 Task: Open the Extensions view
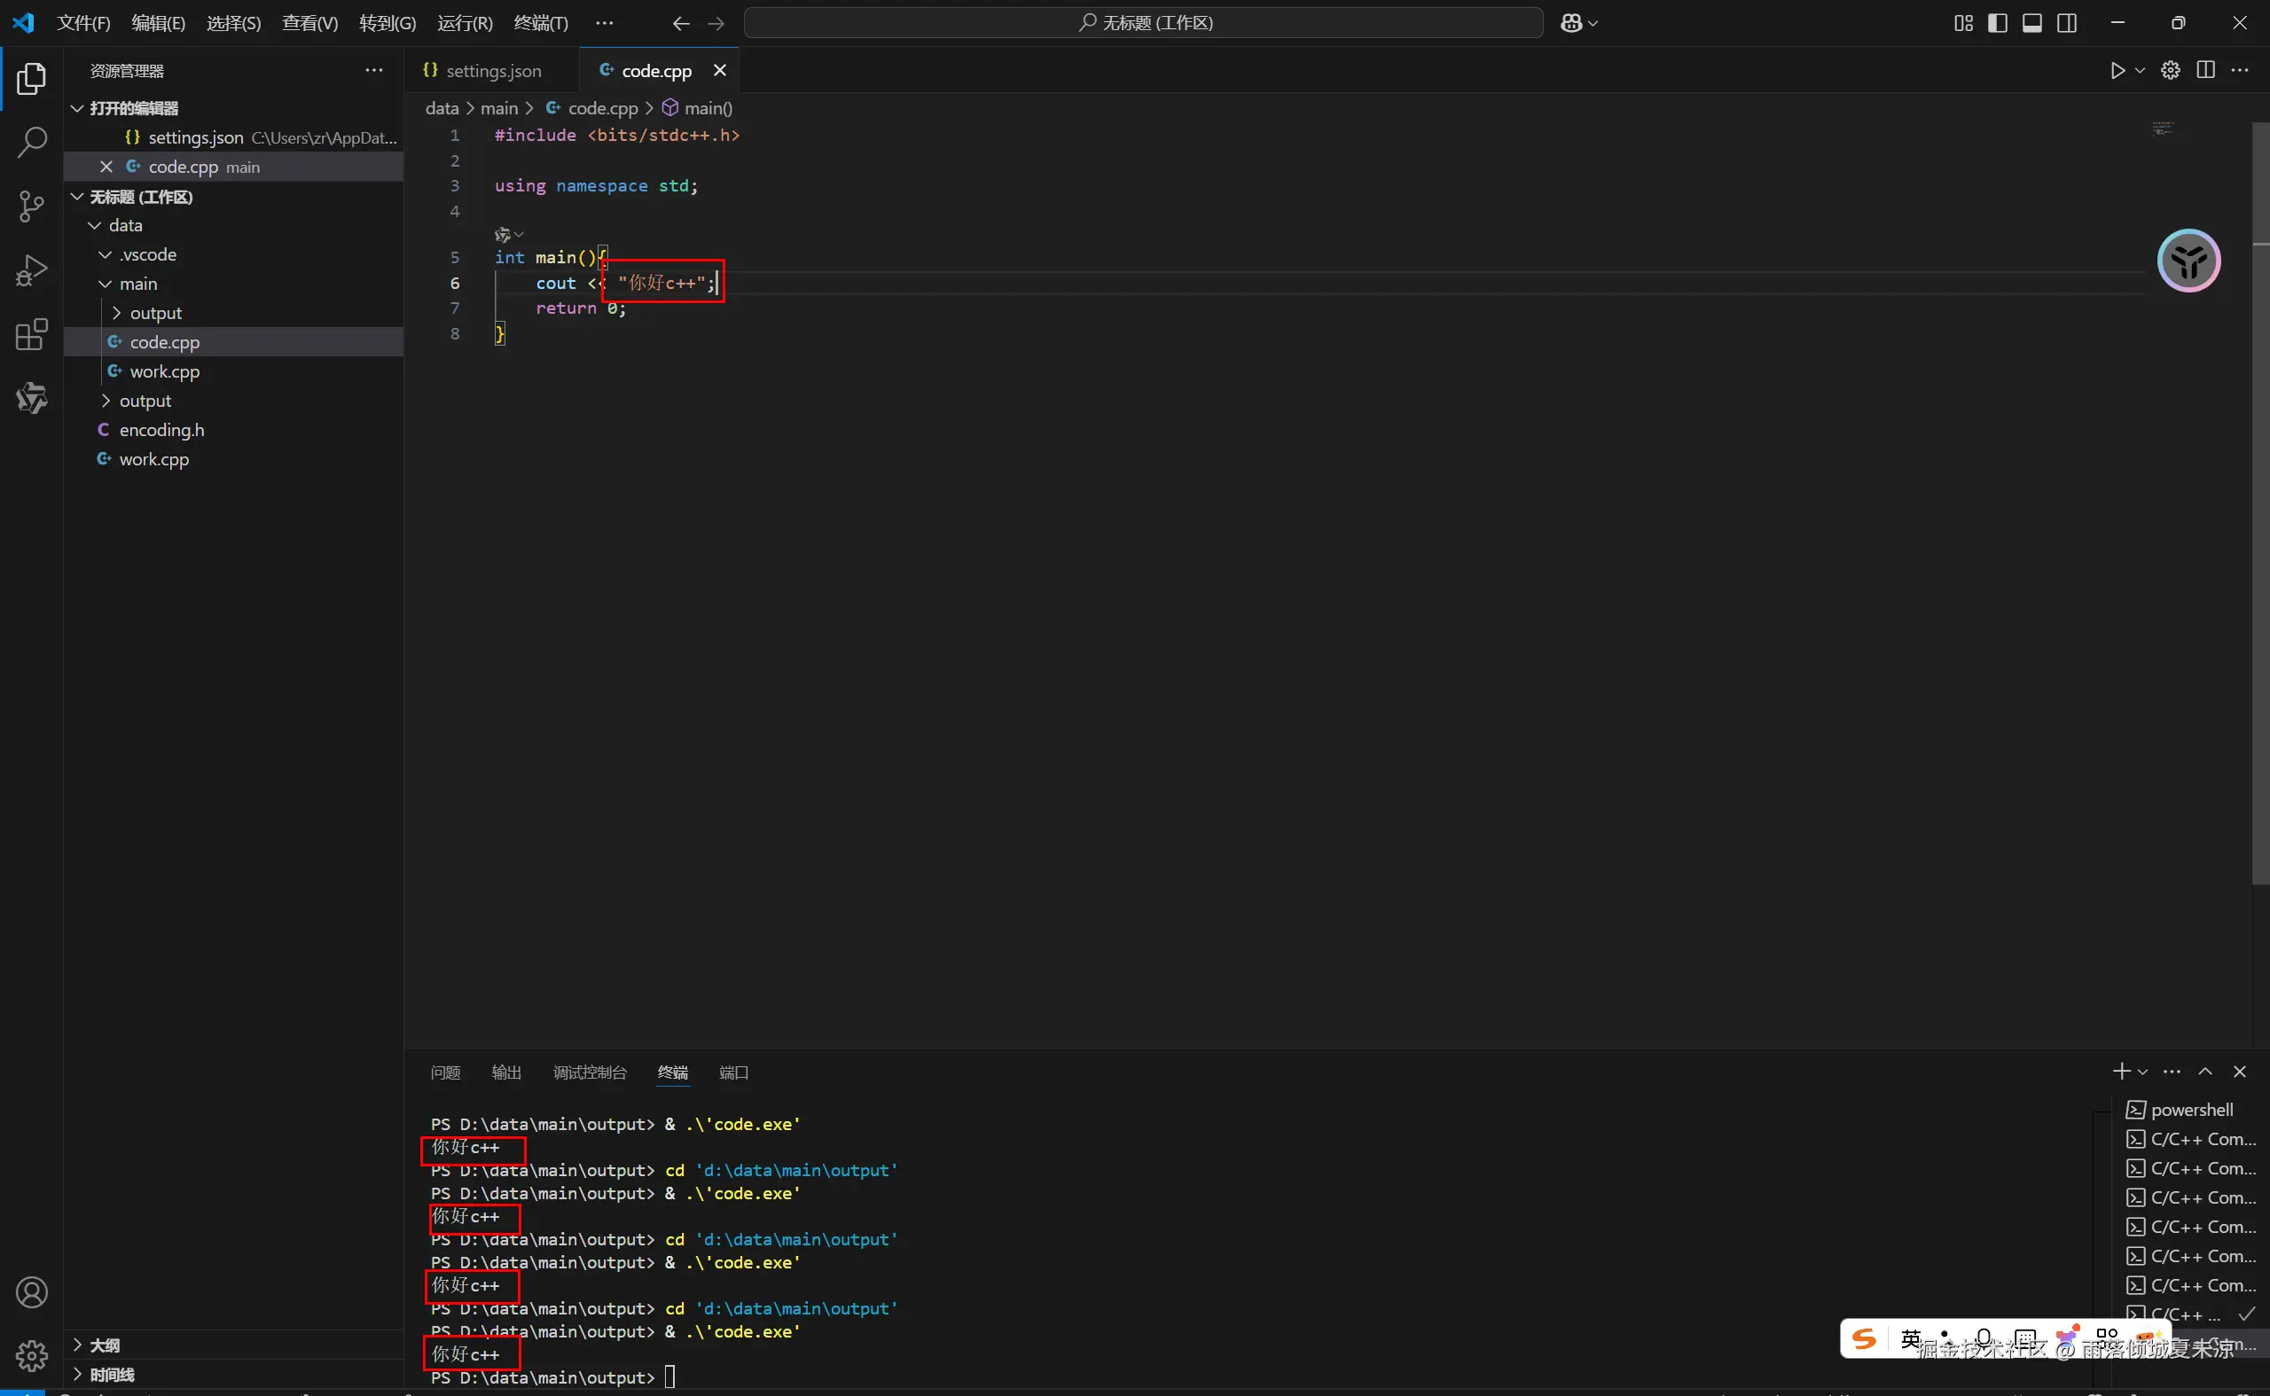pyautogui.click(x=31, y=334)
